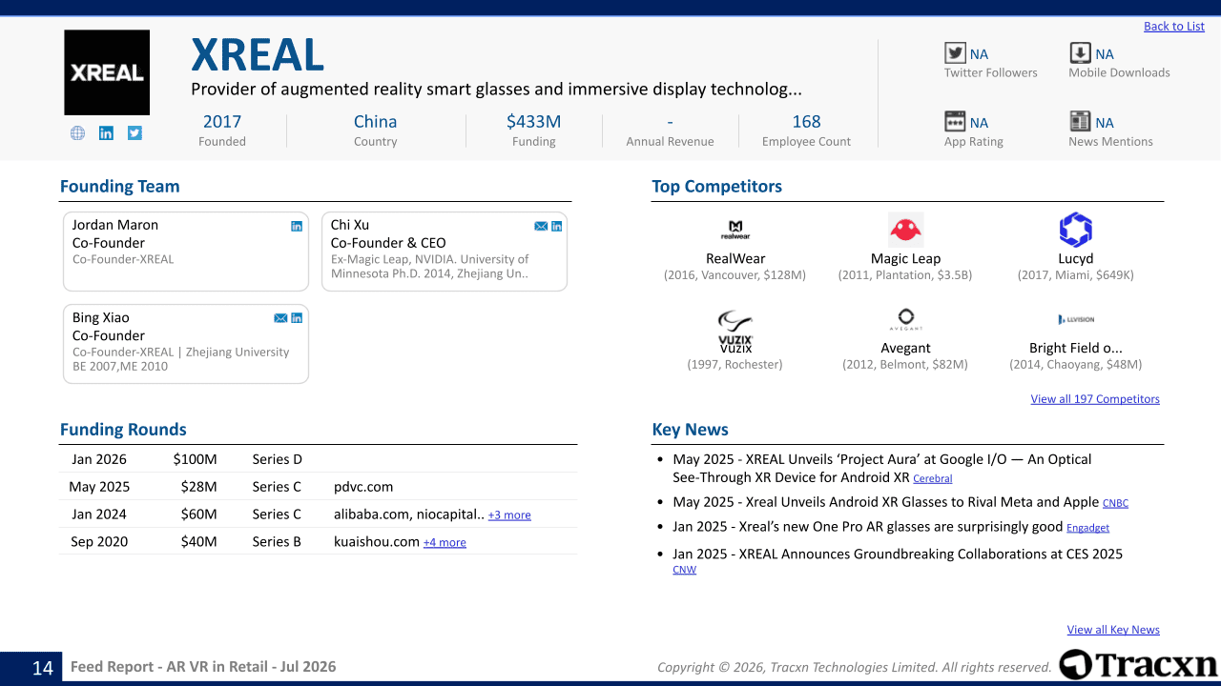Click the RealWear competitor logo

coord(735,231)
